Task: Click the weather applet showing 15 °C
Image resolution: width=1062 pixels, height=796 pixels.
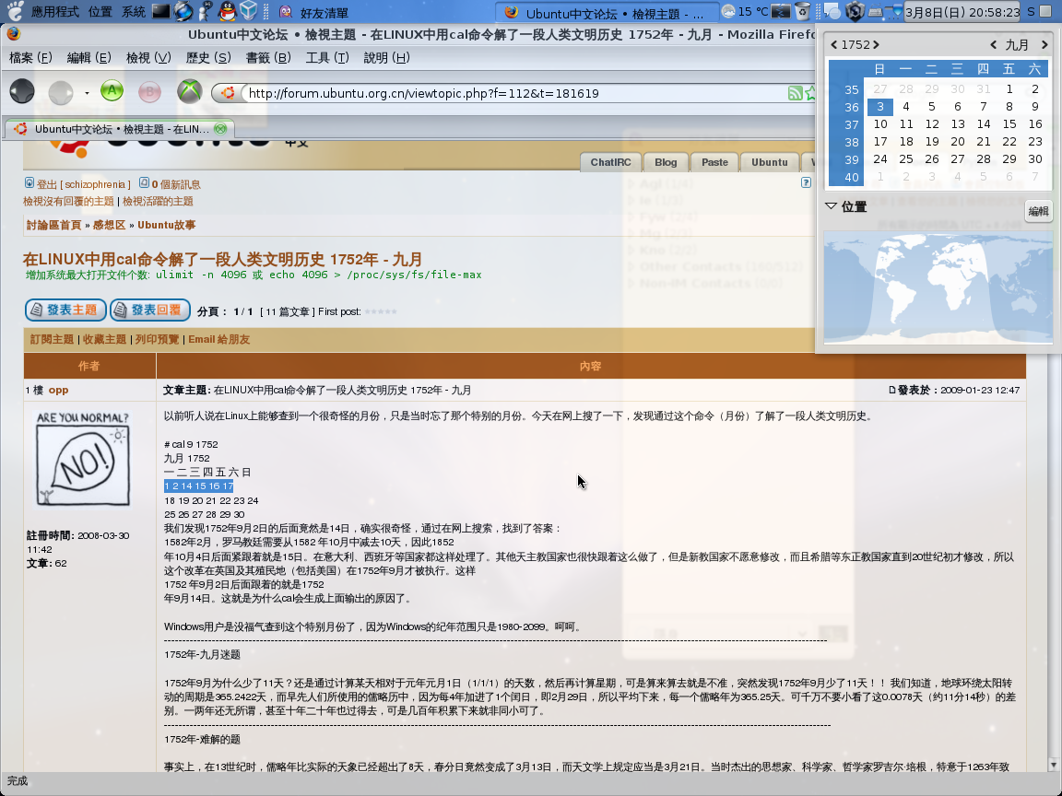Action: tap(746, 11)
